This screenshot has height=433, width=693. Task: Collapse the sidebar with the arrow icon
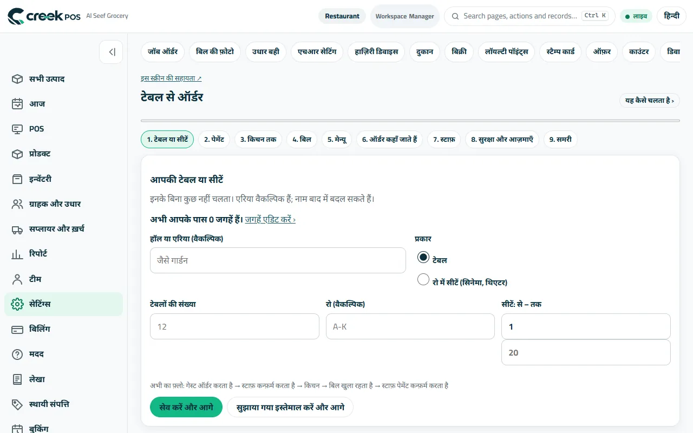[x=111, y=52]
